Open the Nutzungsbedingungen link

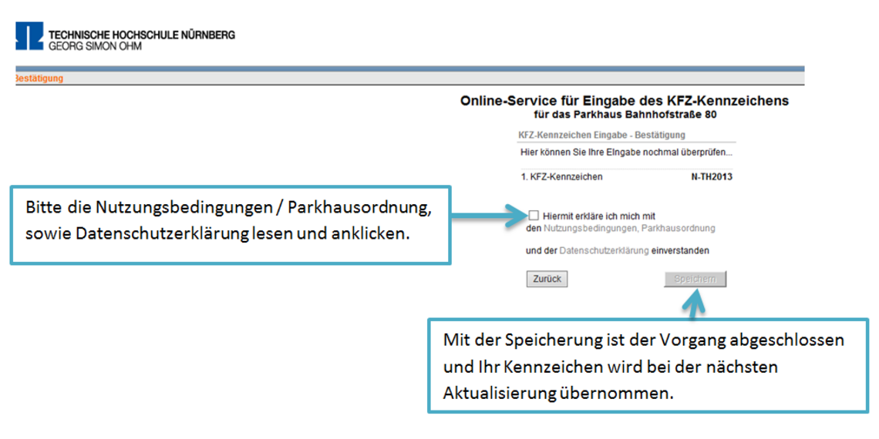coord(591,229)
